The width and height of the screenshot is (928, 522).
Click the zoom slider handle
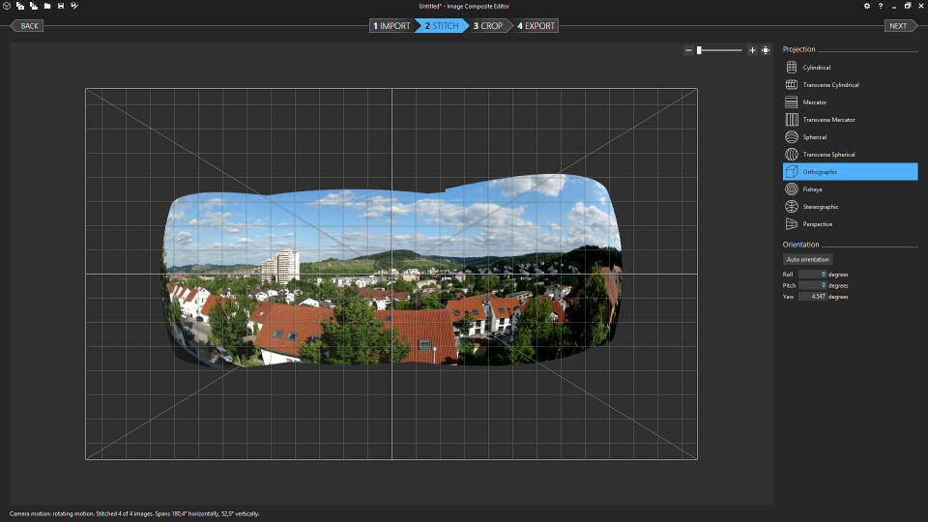coord(699,50)
